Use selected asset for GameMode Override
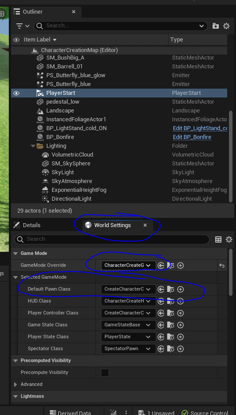This screenshot has height=415, width=236. coord(161,265)
